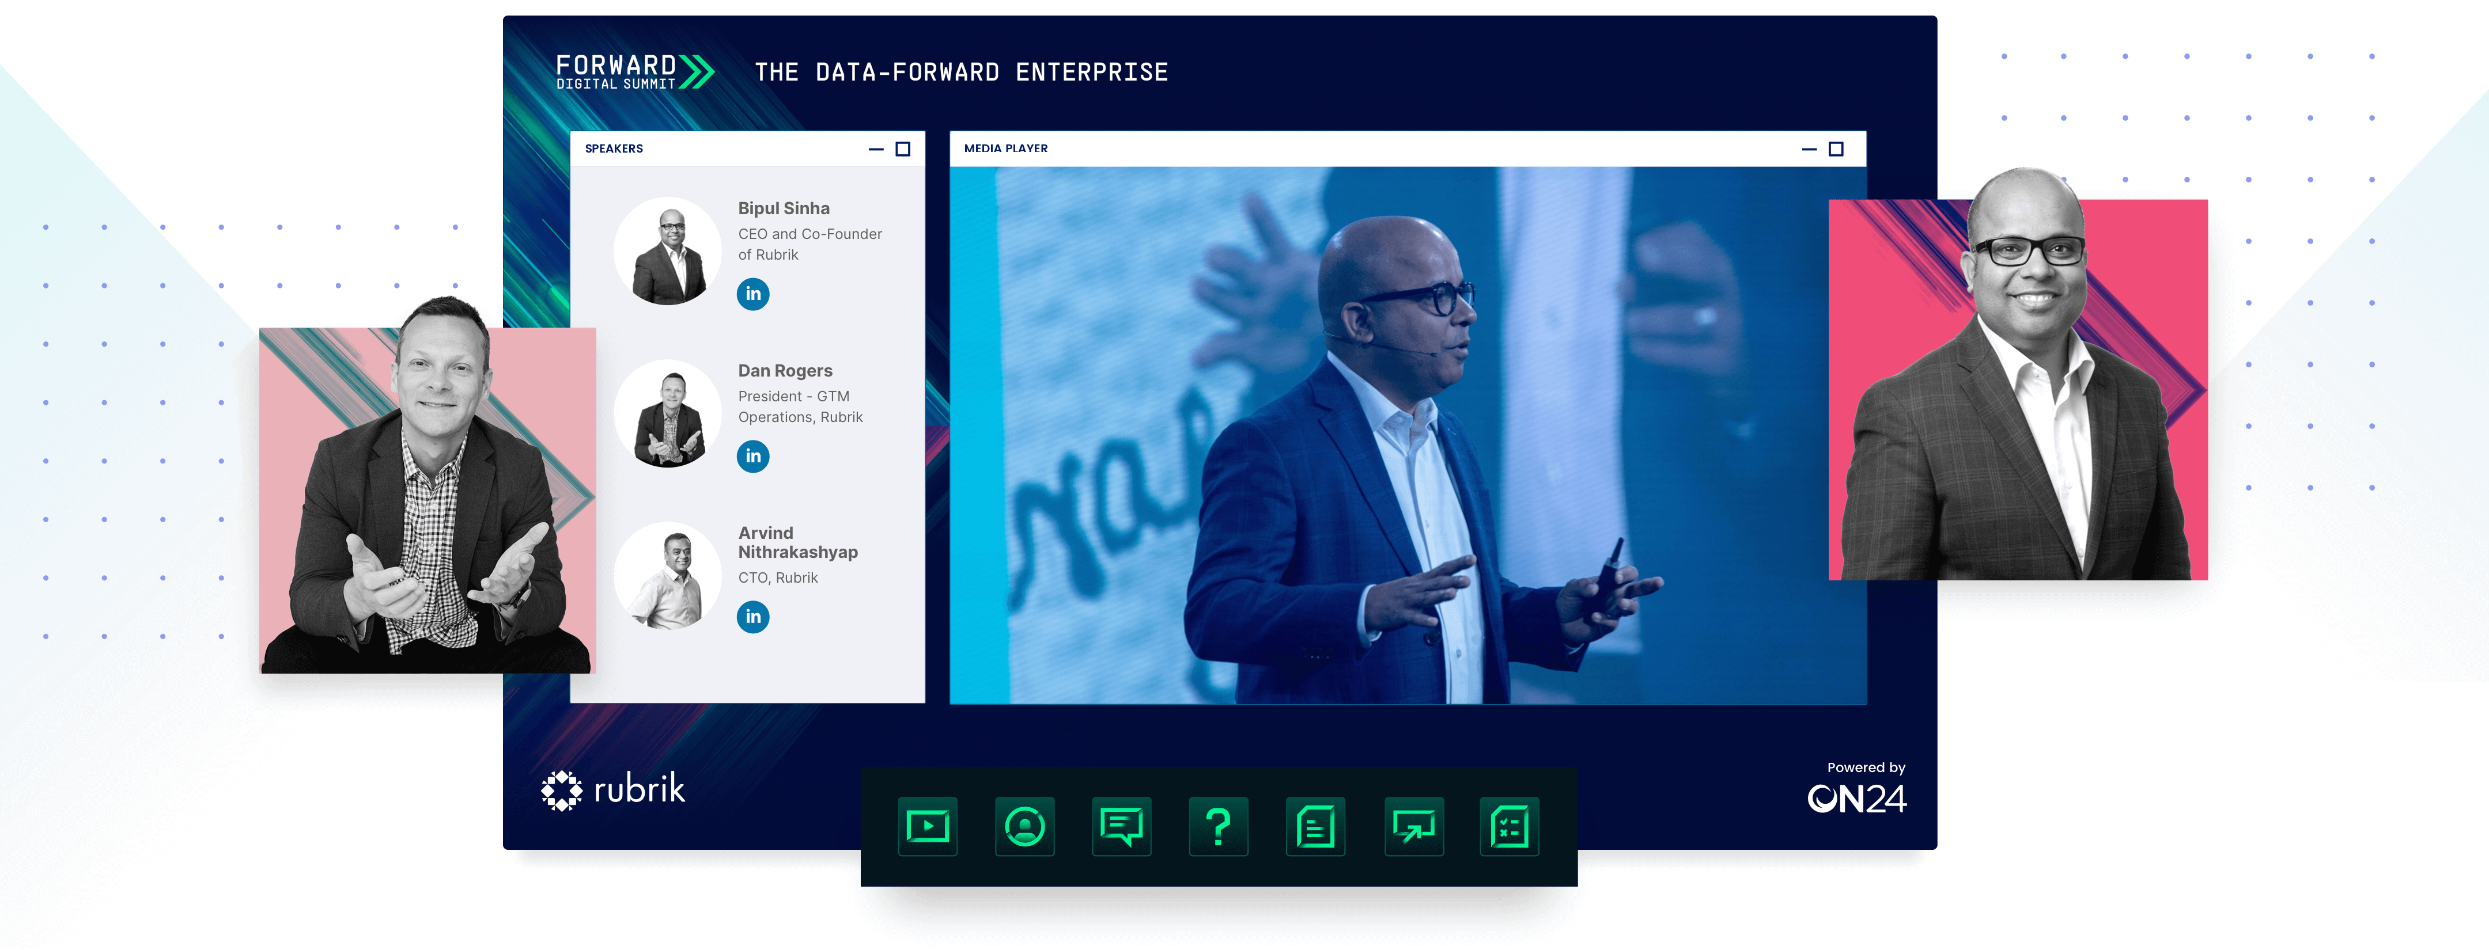Open the survey checklist icon in the toolbar
This screenshot has height=950, width=2489.
1510,826
